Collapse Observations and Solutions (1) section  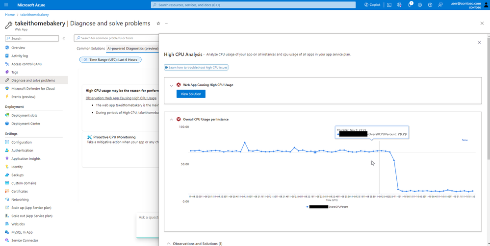(169, 244)
